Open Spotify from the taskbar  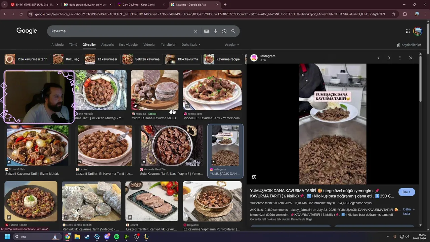pos(117,237)
